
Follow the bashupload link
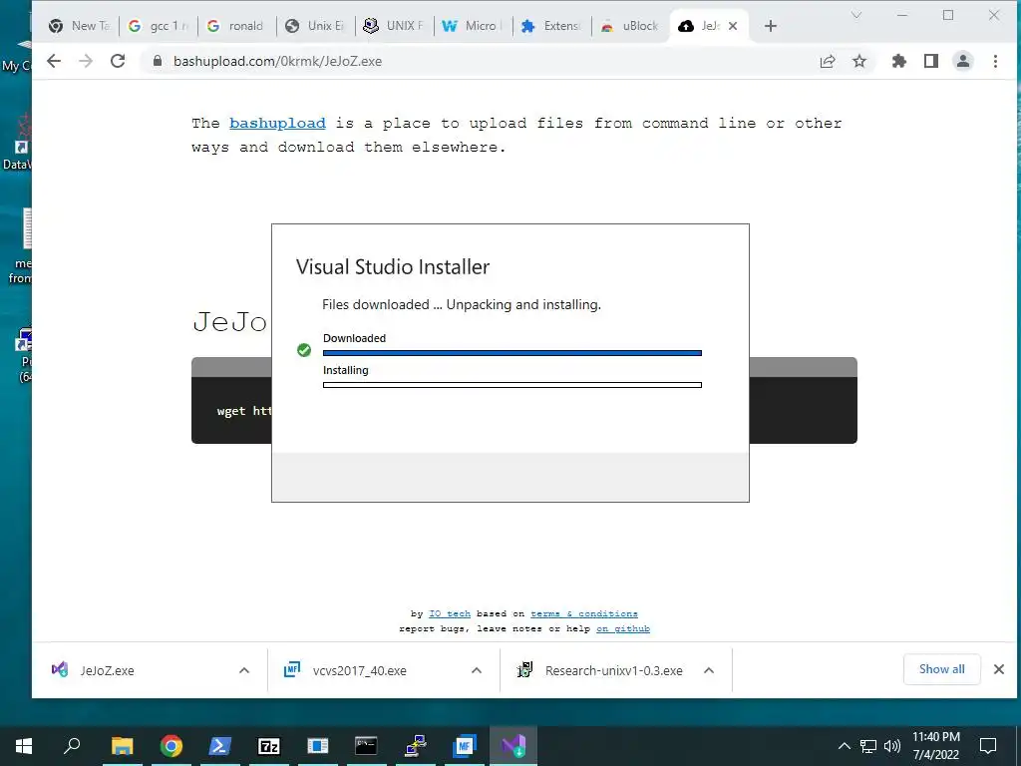[x=277, y=123]
